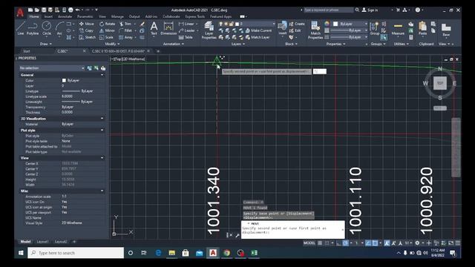Toggle polar tracking in status bar
Viewport: 475px width, 267px height.
[345, 243]
